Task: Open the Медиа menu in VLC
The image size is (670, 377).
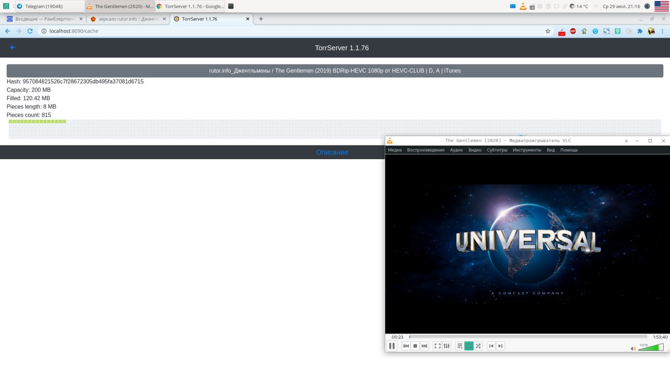Action: pos(395,150)
